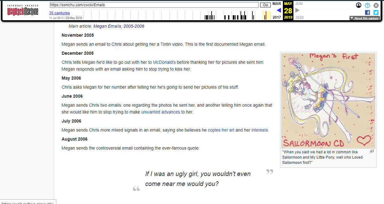384x204 pixels.
Task: Select JUN next month label
Action: click(299, 4)
